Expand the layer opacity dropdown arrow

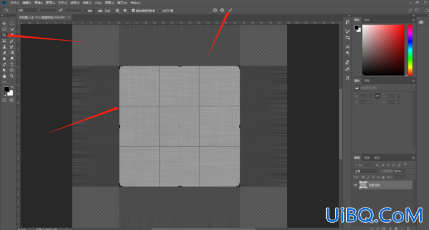coord(405,171)
